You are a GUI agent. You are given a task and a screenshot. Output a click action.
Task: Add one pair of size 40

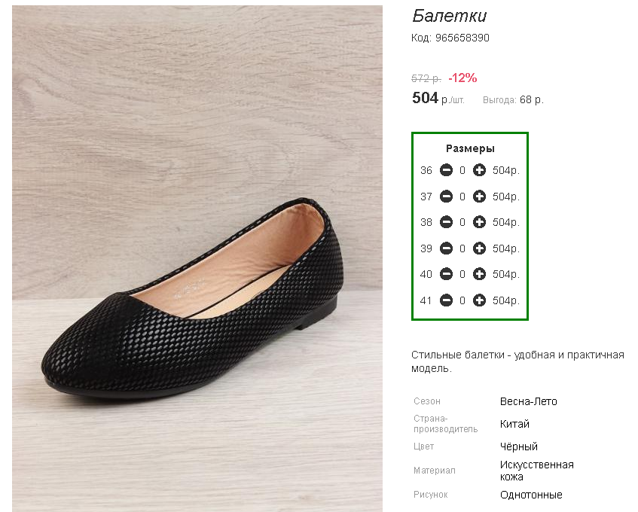[479, 274]
